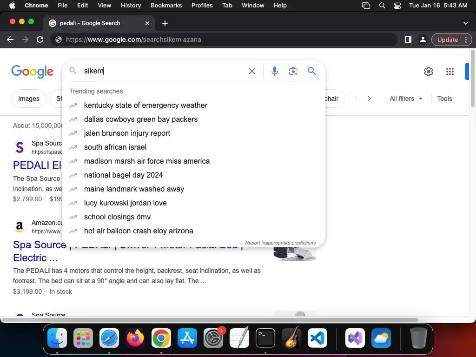
Task: Click into the Google search input field
Action: point(164,71)
